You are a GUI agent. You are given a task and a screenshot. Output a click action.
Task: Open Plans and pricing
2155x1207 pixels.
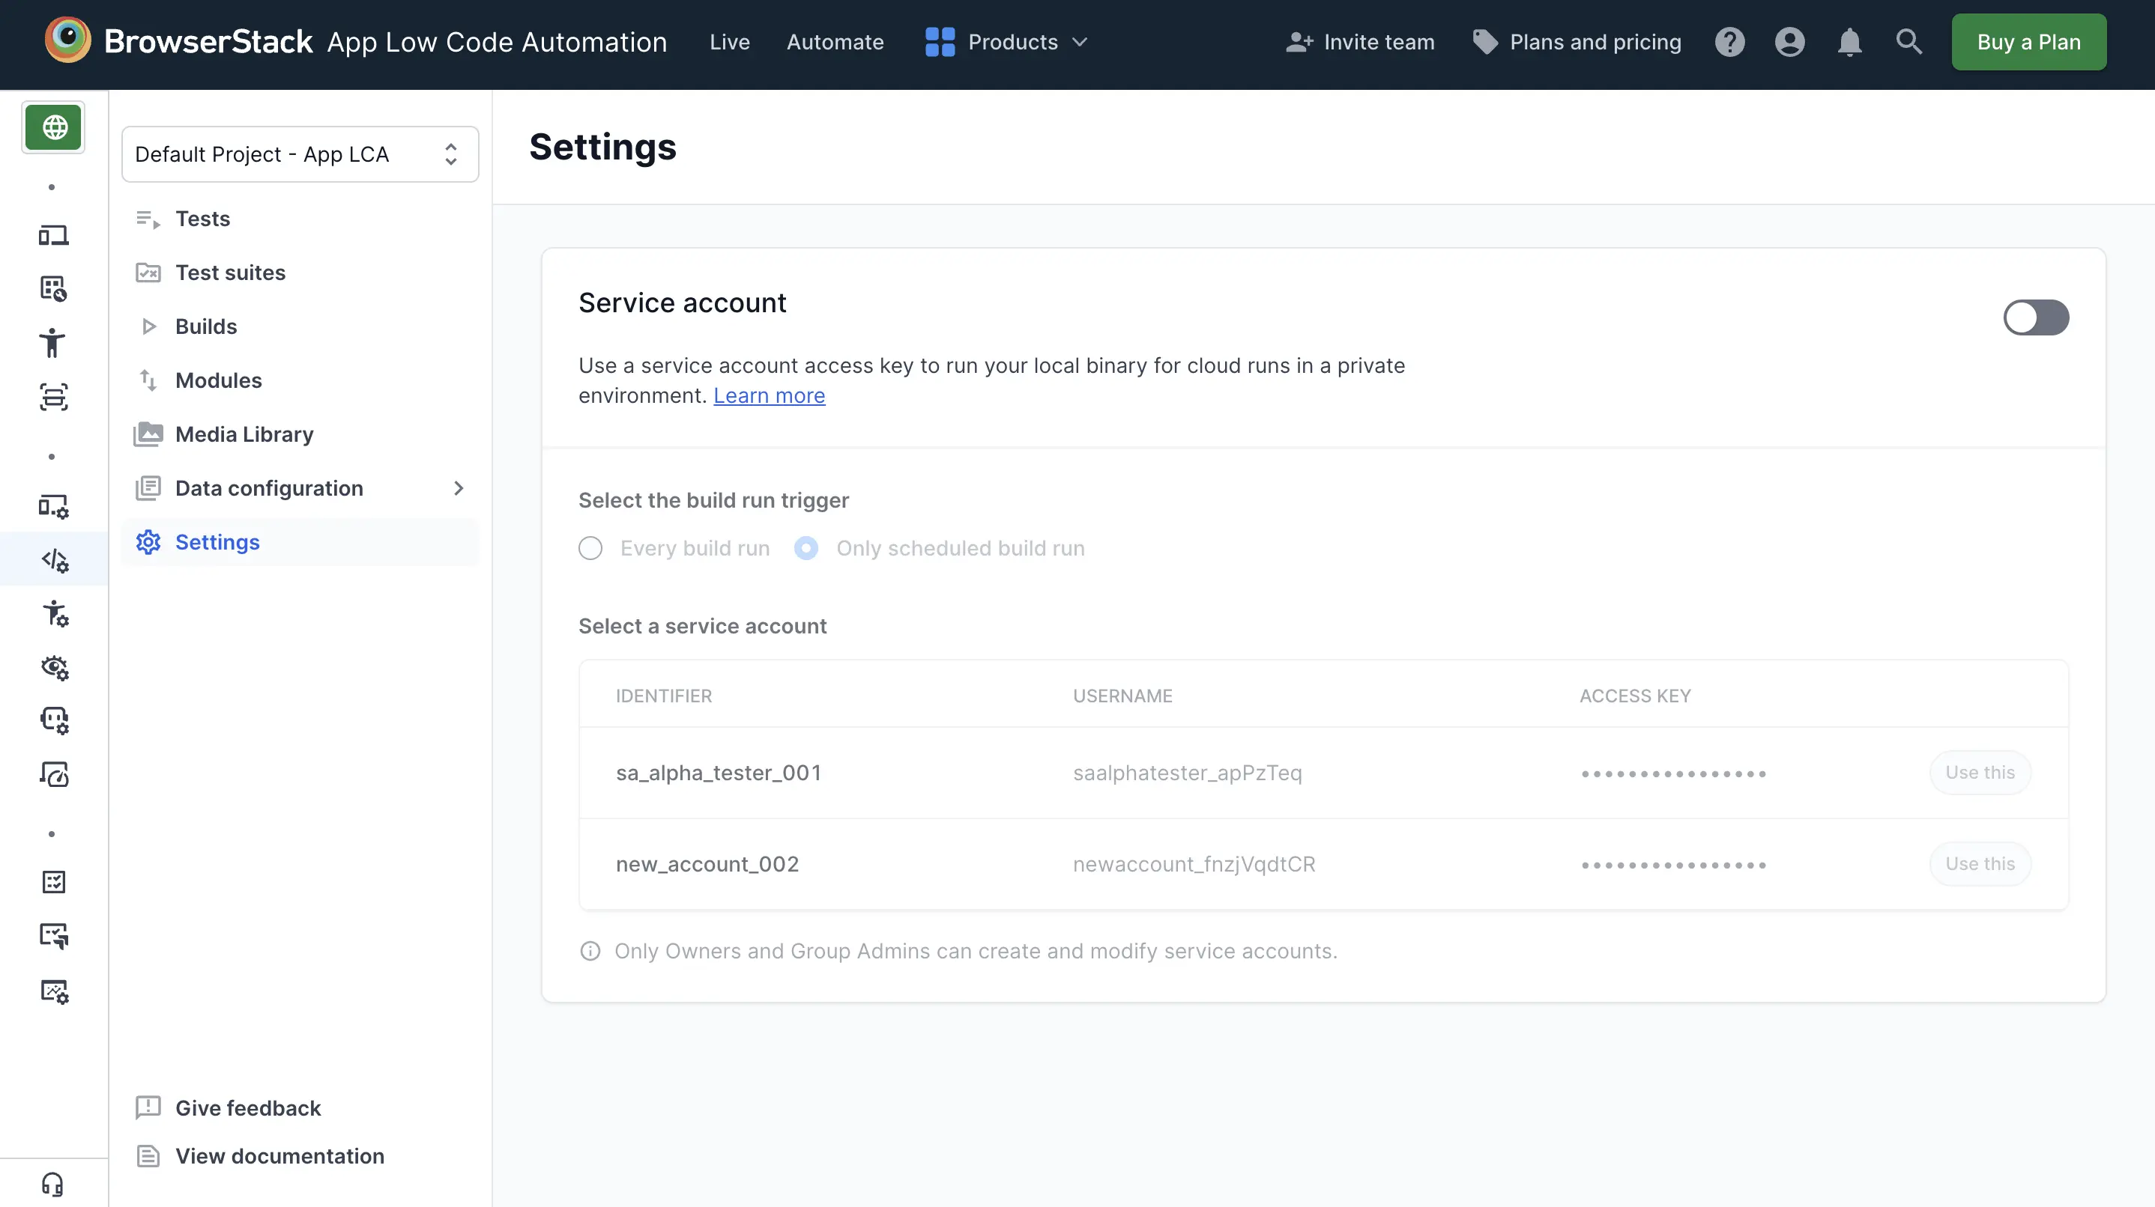point(1577,42)
